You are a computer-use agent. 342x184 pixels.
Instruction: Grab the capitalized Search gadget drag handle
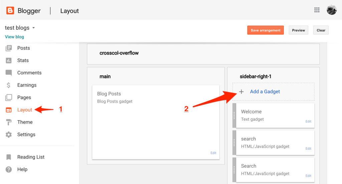pos(234,170)
